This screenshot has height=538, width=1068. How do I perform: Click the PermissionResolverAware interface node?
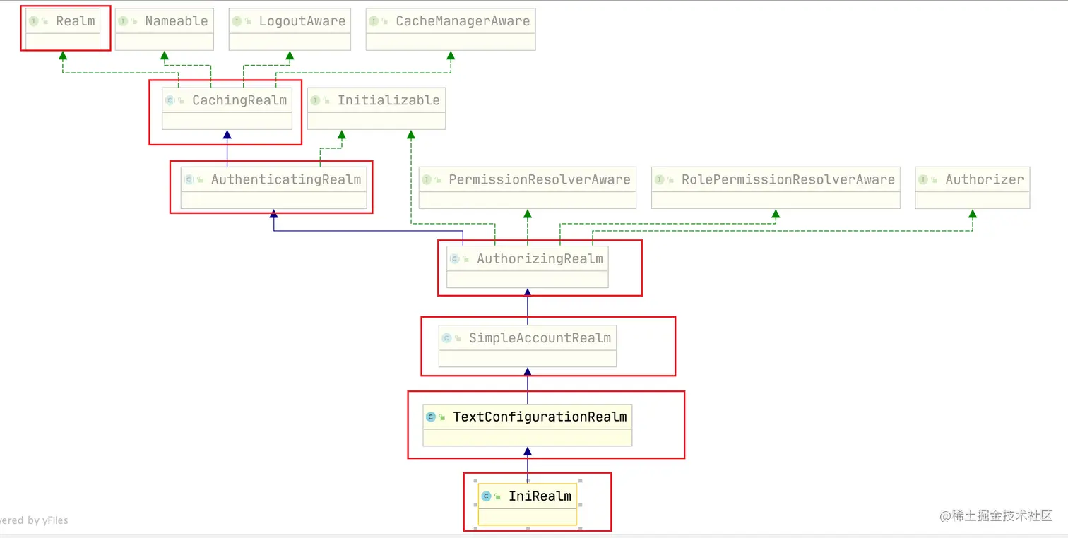pos(528,187)
